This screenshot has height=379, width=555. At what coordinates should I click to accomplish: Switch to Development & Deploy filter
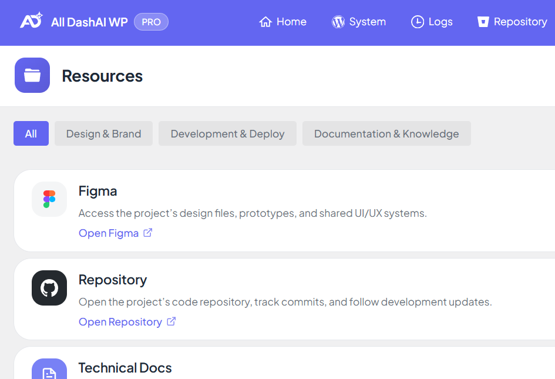227,134
